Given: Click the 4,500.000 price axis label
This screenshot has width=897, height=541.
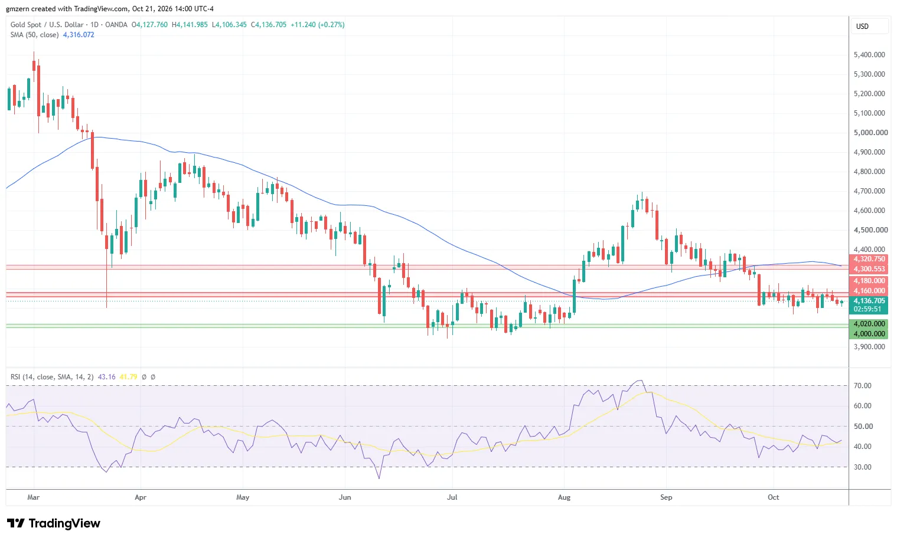Looking at the screenshot, I should click(x=870, y=230).
